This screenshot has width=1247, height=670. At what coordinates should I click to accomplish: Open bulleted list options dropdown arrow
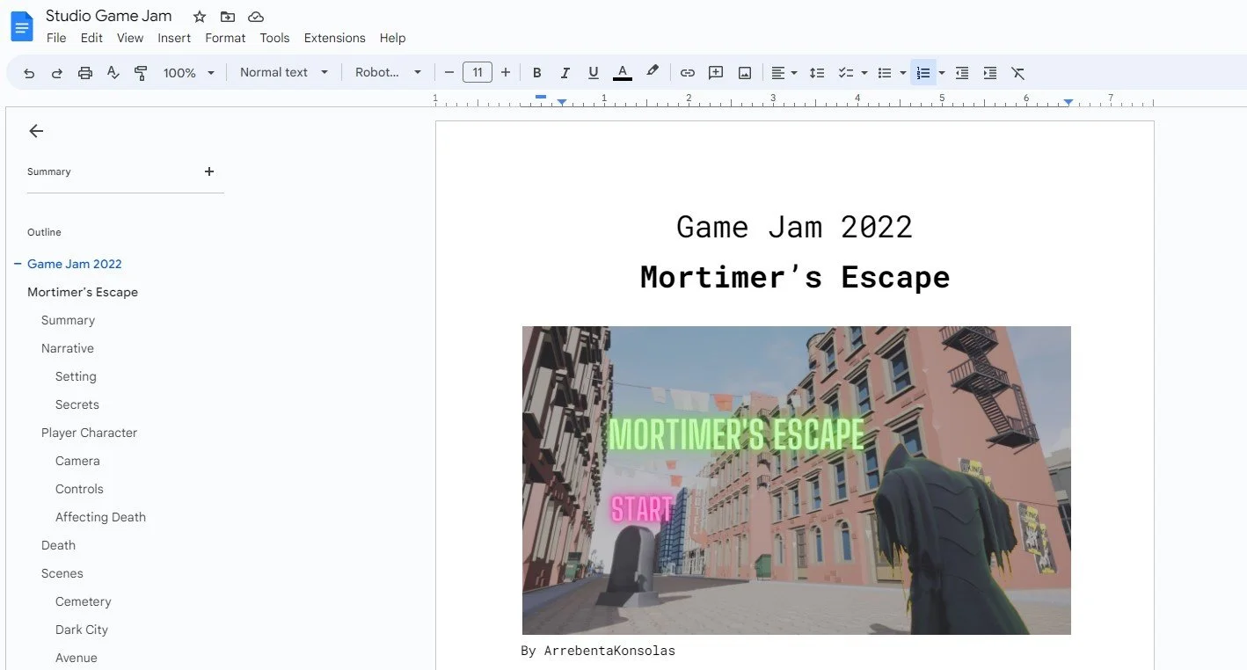tap(903, 73)
